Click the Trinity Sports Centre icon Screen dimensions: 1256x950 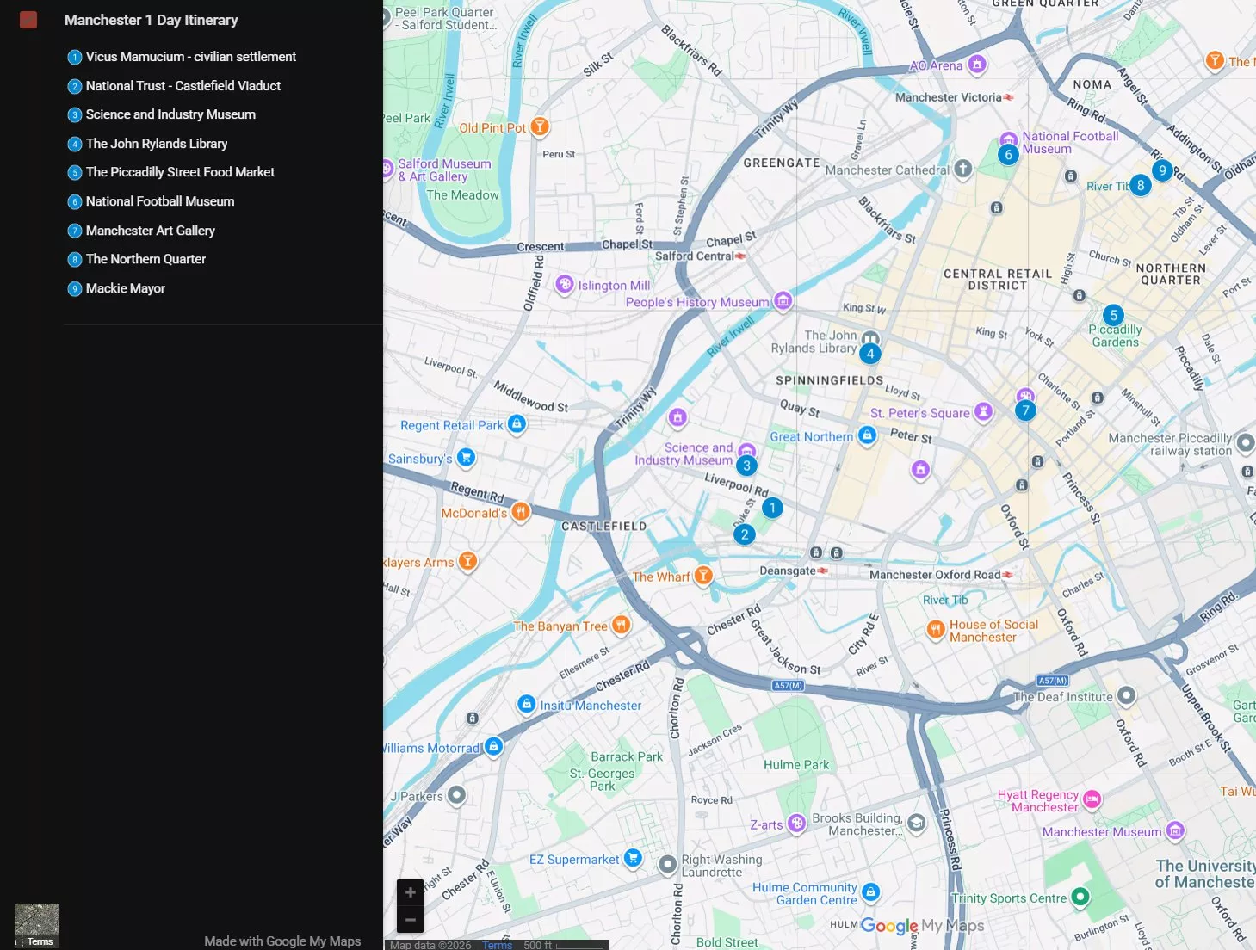click(1080, 897)
